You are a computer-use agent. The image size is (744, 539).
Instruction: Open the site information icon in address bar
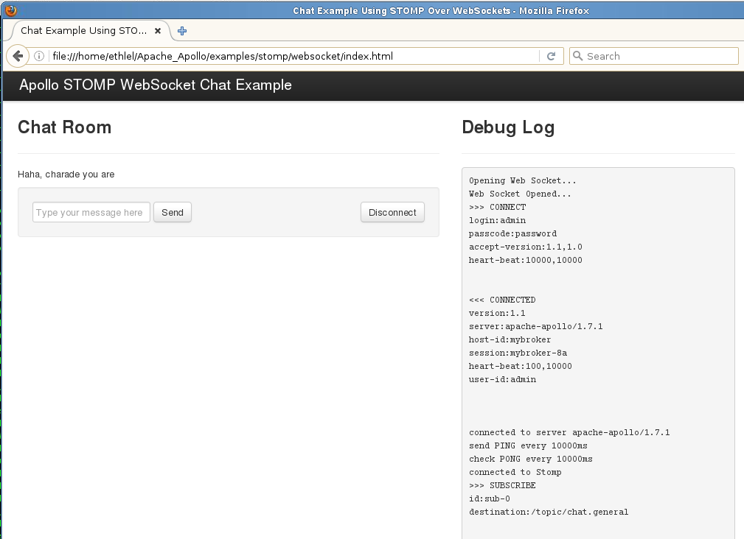[x=39, y=57]
